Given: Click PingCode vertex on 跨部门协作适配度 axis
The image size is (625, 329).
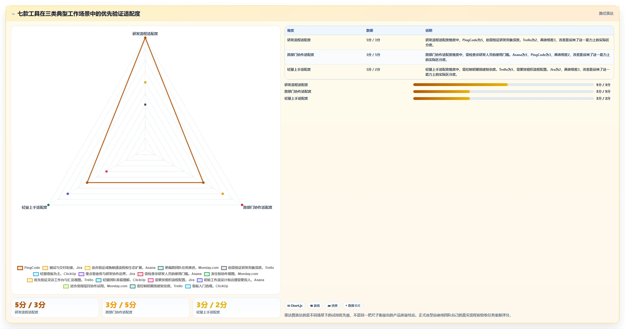Looking at the screenshot, I should click(x=203, y=183).
